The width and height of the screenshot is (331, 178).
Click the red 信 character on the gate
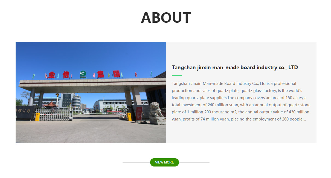coord(66,74)
